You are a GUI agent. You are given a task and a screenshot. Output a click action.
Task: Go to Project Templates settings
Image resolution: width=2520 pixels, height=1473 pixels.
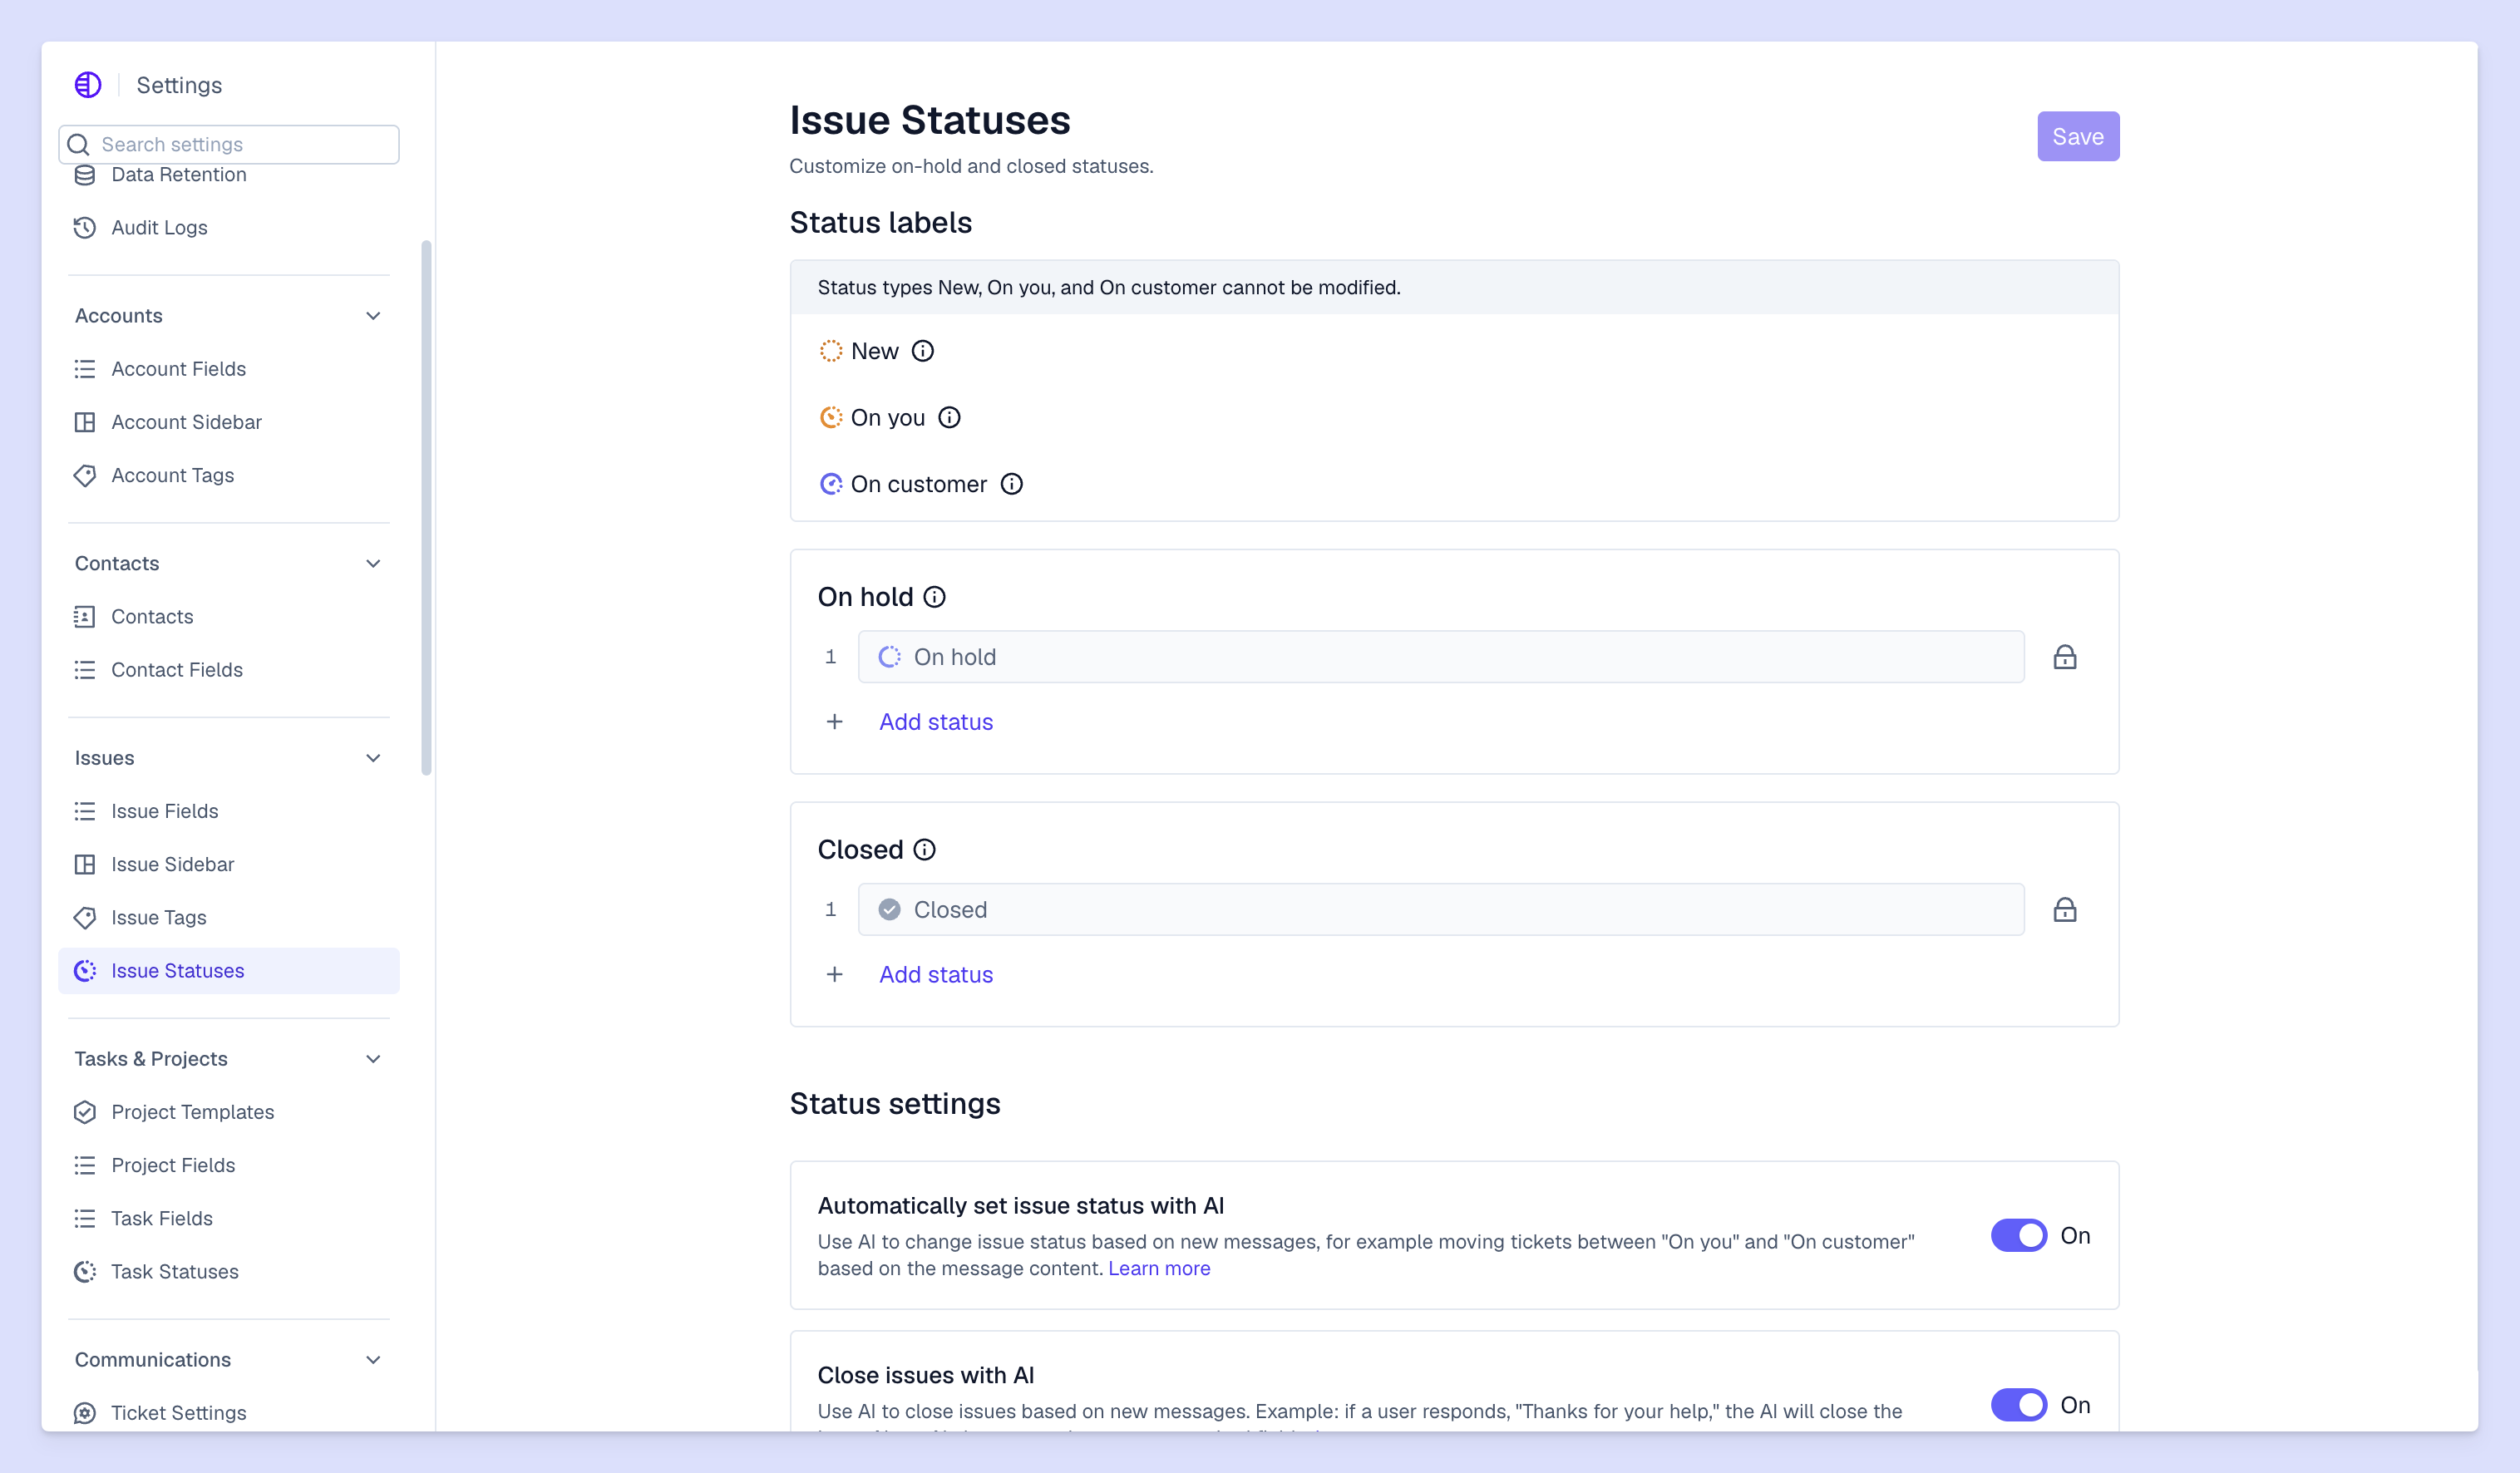[x=192, y=1112]
